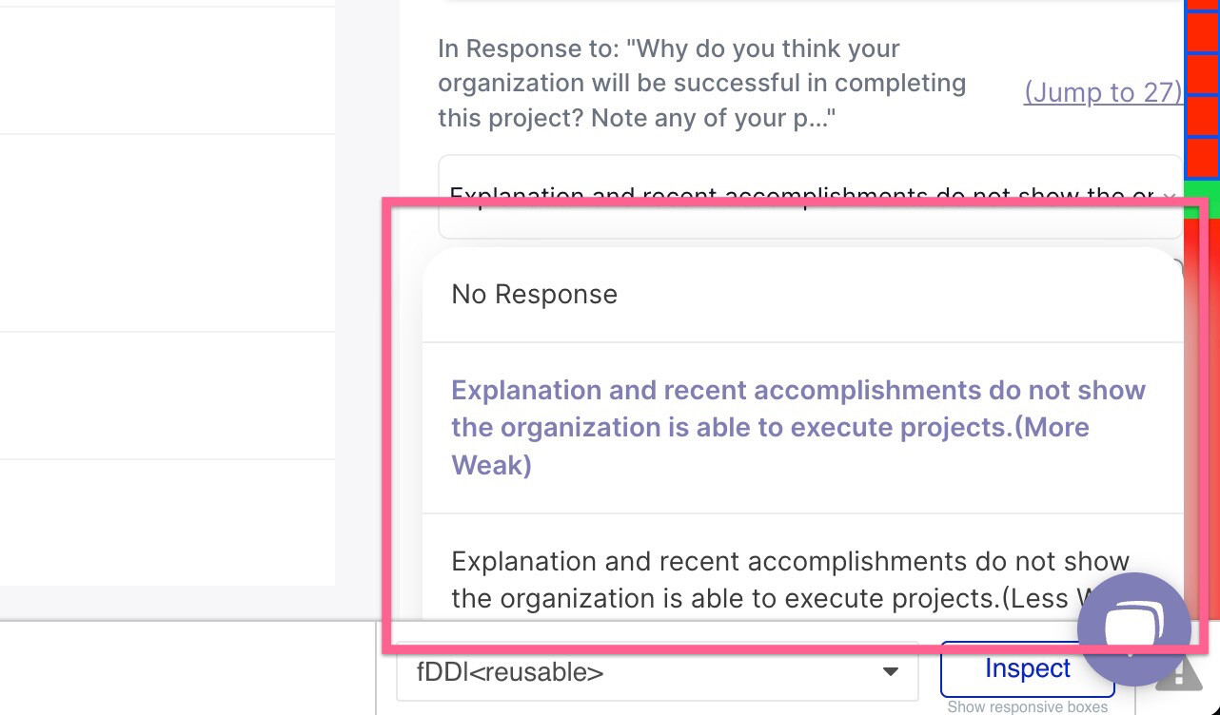Image resolution: width=1220 pixels, height=715 pixels.
Task: Expand the response selection combo box
Action: pyautogui.click(x=809, y=197)
